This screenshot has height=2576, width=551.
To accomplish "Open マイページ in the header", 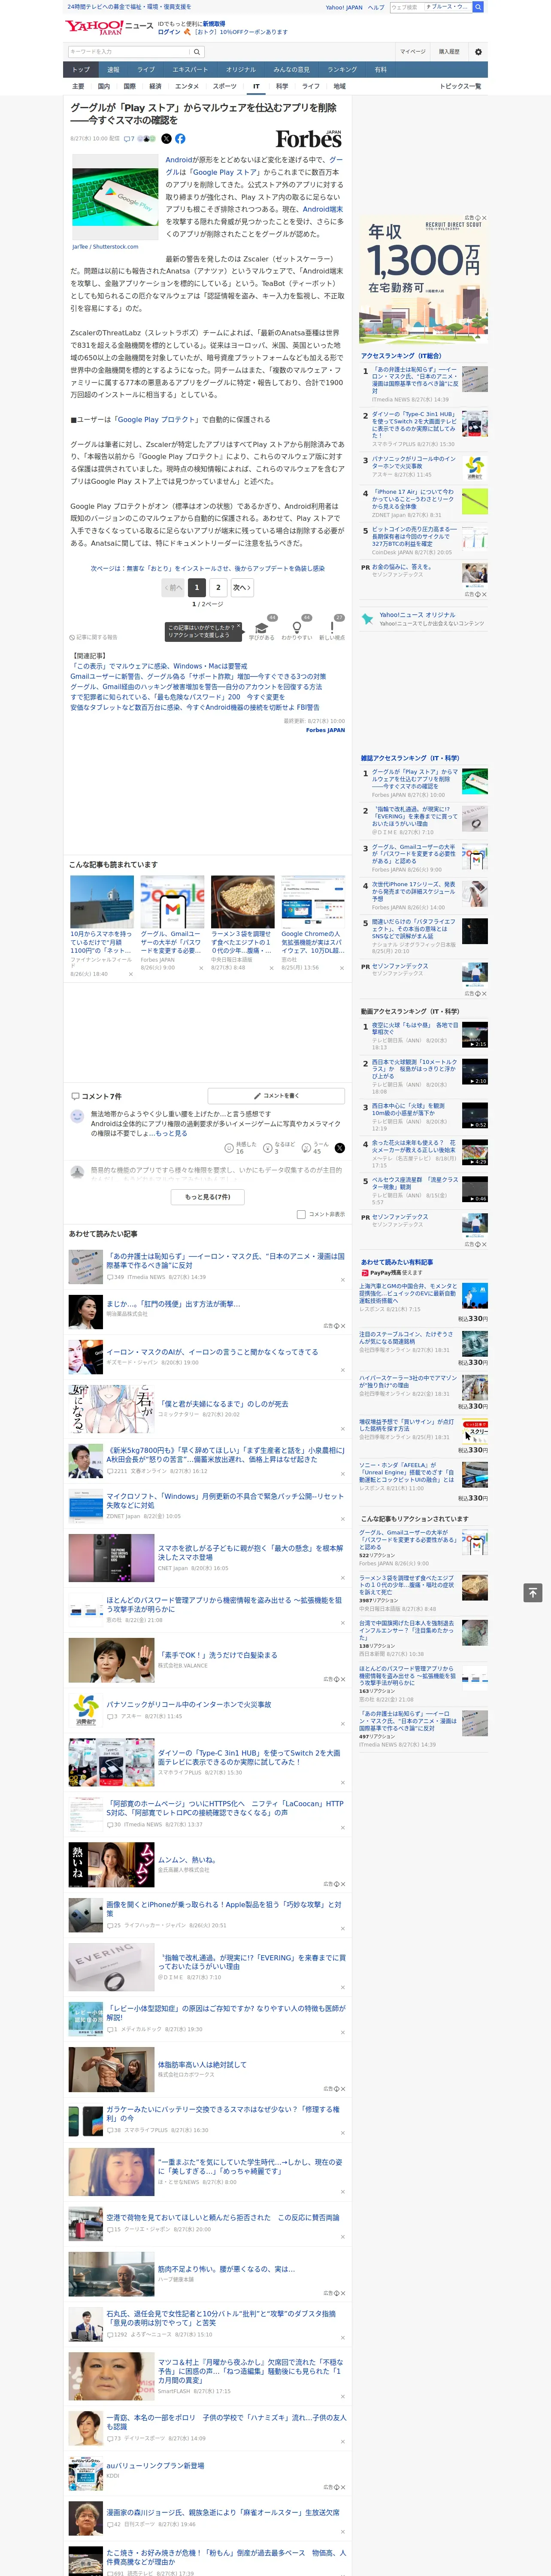I will pyautogui.click(x=413, y=51).
